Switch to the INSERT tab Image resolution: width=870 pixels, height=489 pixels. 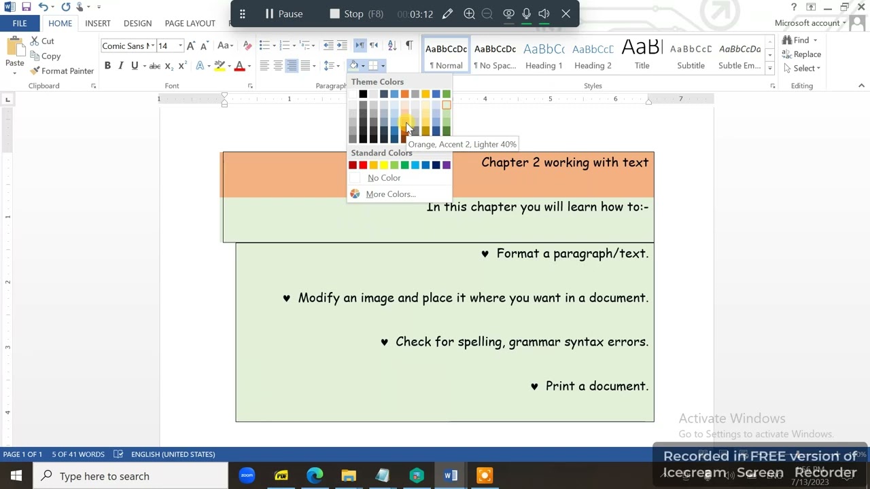(98, 23)
